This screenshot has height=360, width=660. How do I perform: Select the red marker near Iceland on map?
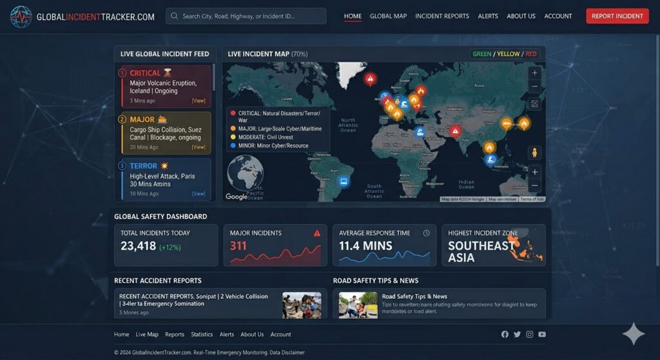point(370,79)
